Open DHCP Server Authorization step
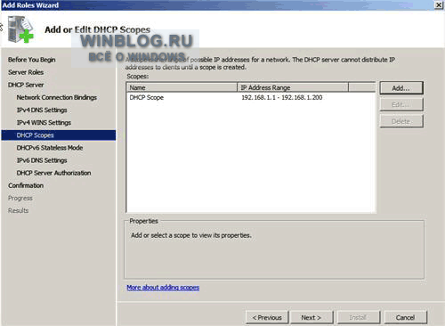Image resolution: width=445 pixels, height=326 pixels. pyautogui.click(x=53, y=173)
